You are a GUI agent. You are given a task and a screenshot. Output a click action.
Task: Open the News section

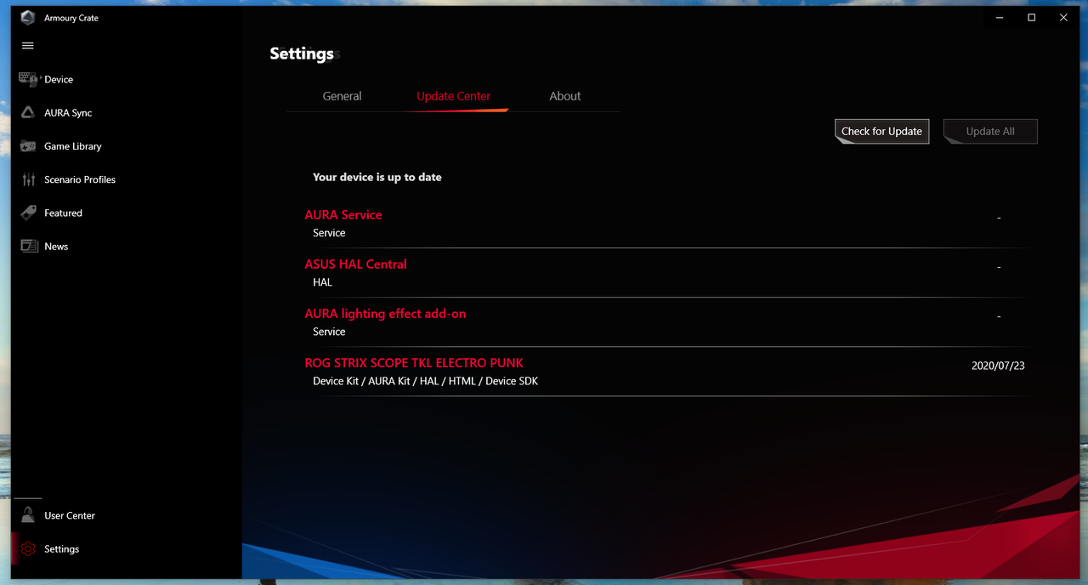(56, 247)
